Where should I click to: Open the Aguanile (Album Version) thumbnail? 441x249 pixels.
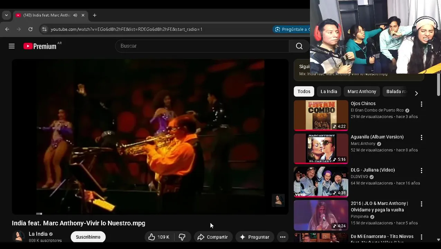coord(321,149)
